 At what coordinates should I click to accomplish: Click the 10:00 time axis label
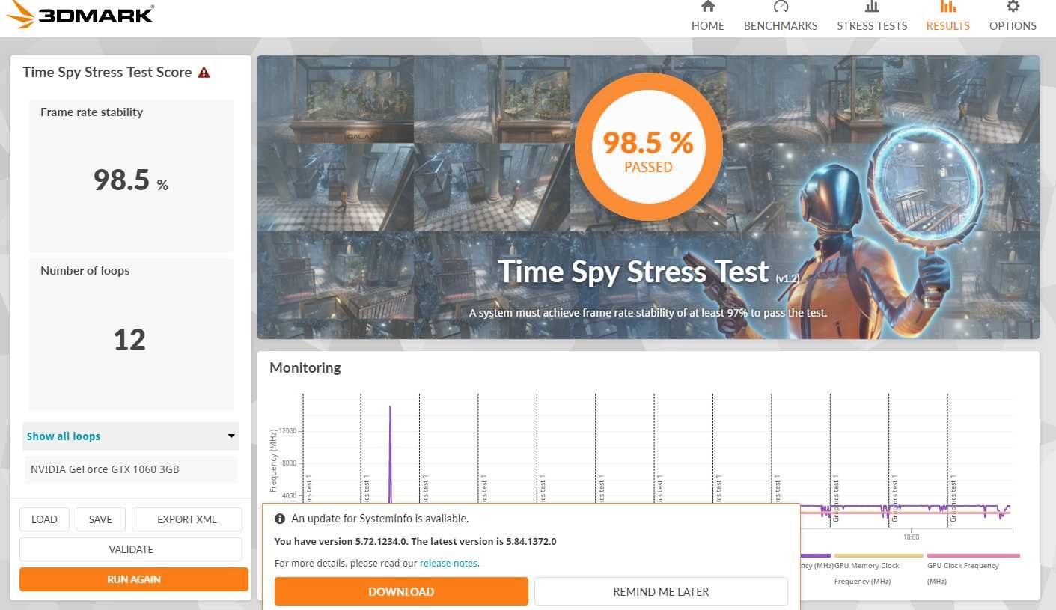pyautogui.click(x=911, y=537)
